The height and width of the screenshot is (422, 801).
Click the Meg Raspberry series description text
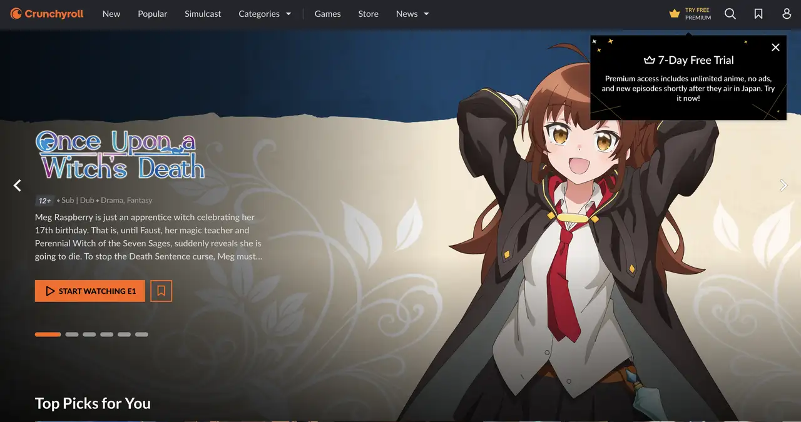[148, 237]
